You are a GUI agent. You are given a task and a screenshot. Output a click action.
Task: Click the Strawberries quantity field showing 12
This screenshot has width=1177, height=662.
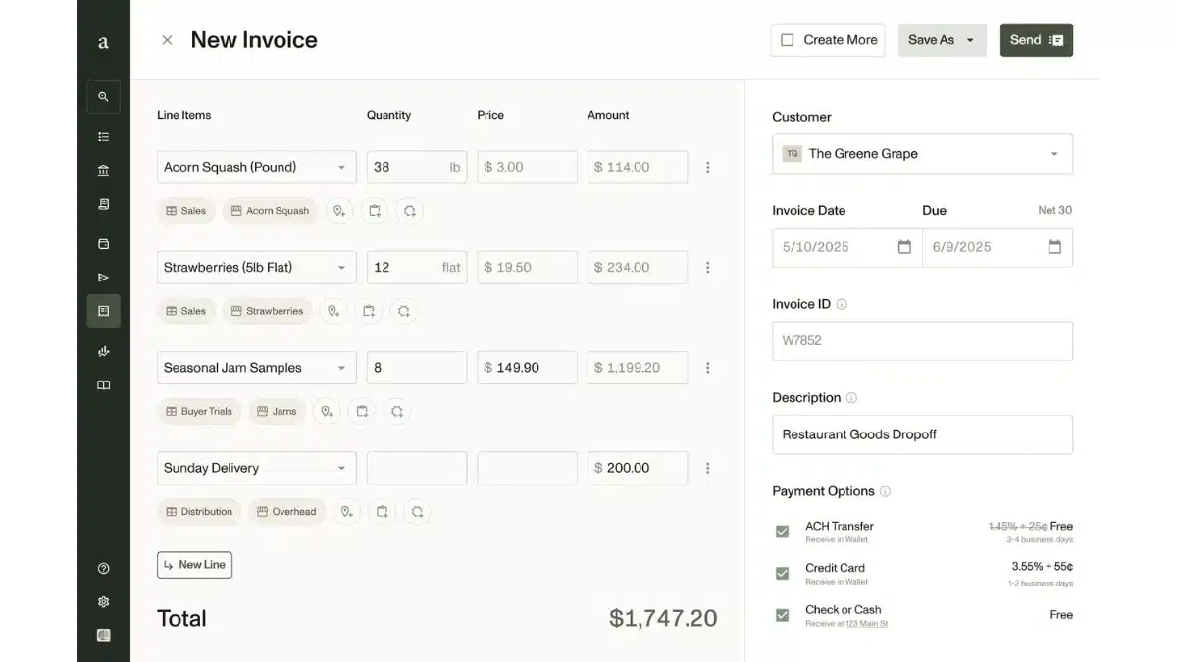(x=417, y=268)
